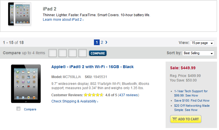Viewport: 219px width, 130px height.
Task: Click the customer review star rating
Action: 93,95
